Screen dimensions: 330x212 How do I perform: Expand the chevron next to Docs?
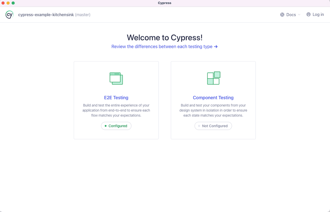coord(299,15)
